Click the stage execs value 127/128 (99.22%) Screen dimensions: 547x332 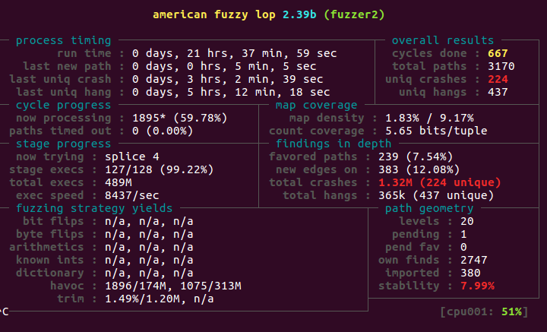159,169
